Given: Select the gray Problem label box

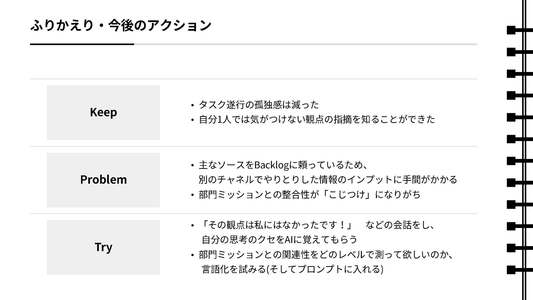Looking at the screenshot, I should 103,180.
